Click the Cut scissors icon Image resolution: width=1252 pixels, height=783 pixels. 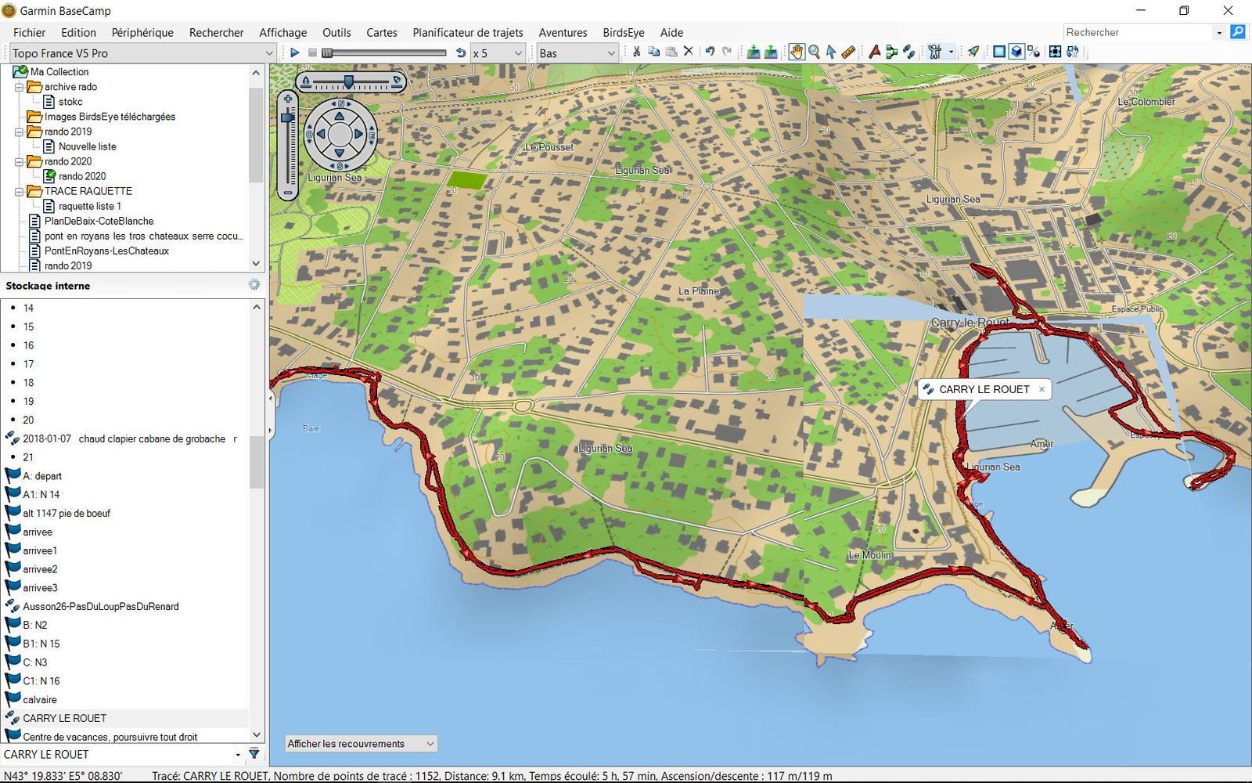coord(636,52)
